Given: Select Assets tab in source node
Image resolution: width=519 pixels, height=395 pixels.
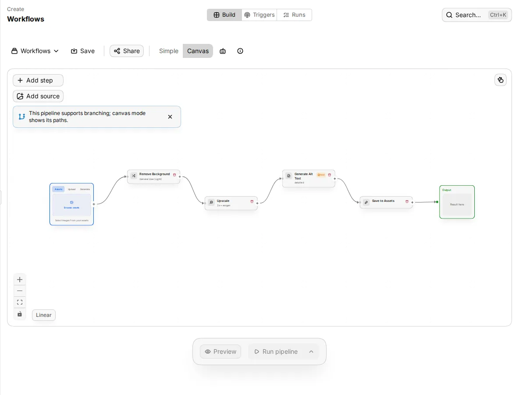Looking at the screenshot, I should click(x=59, y=189).
